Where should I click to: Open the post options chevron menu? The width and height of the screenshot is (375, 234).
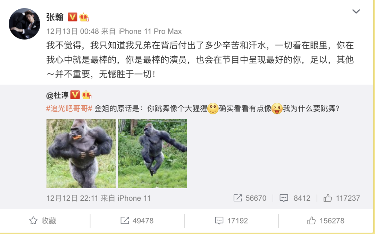click(x=356, y=11)
